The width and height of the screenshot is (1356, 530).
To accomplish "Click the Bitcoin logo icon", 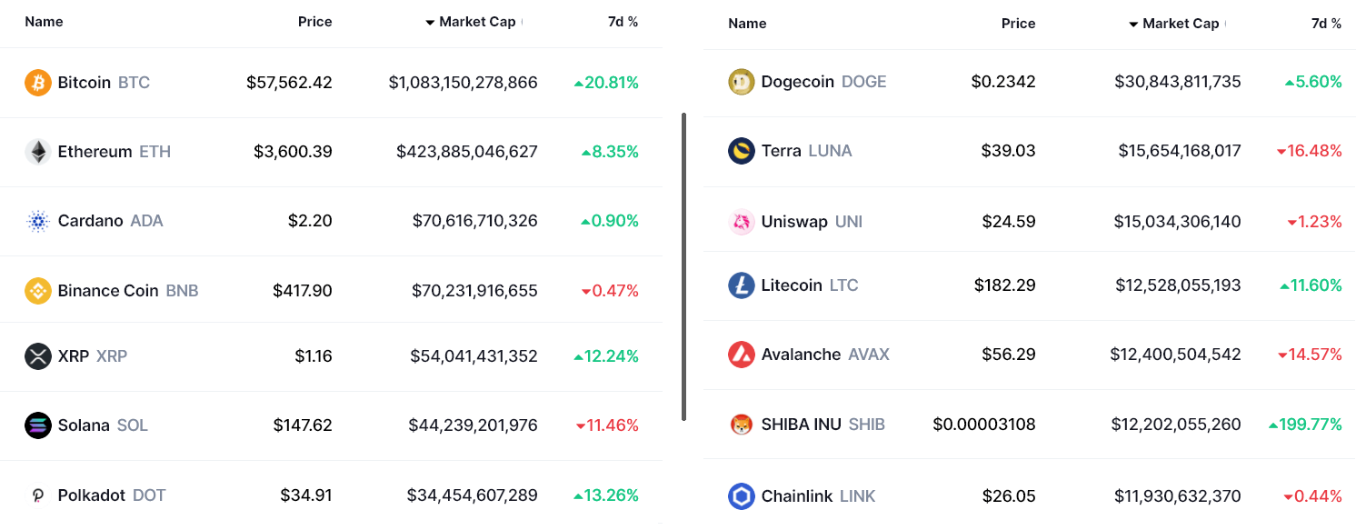I will point(37,82).
